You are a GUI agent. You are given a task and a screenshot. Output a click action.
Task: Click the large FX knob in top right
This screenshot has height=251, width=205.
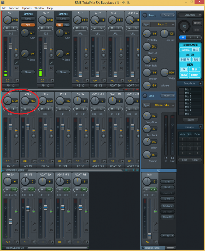184,26
